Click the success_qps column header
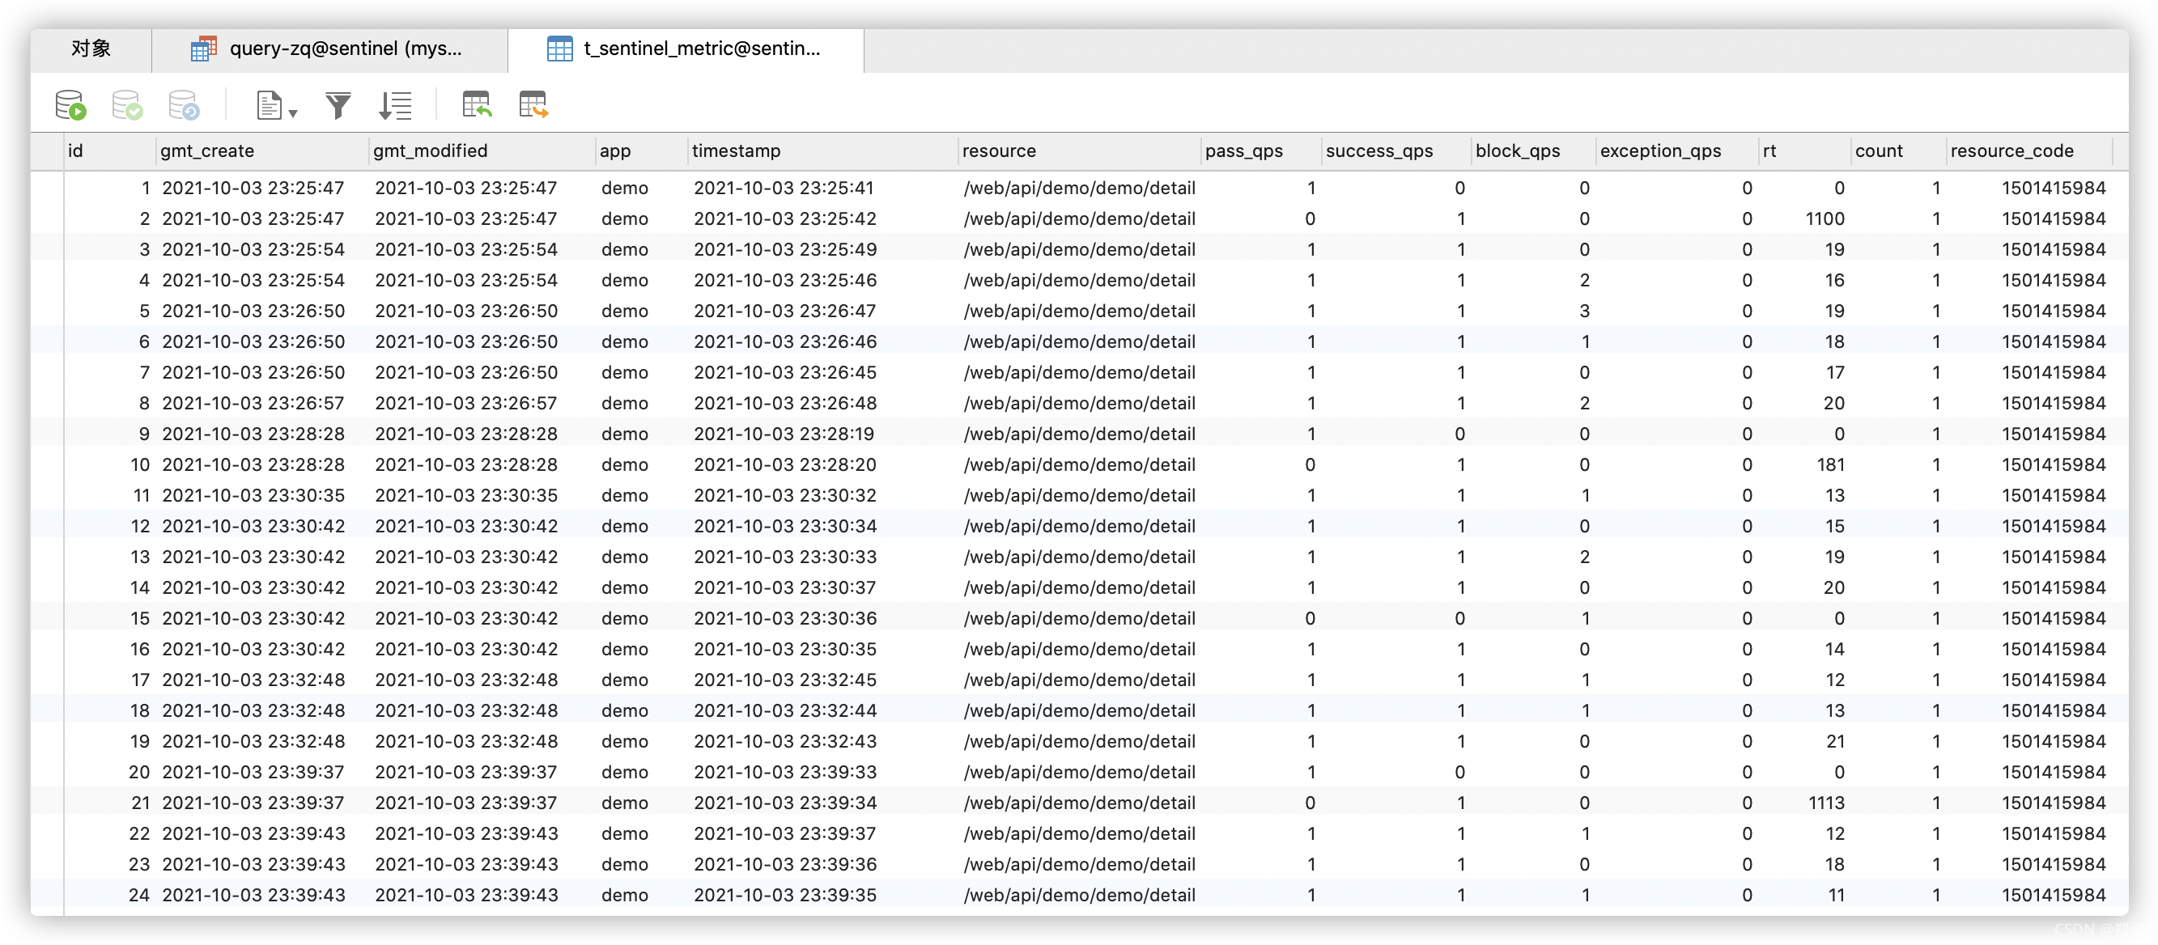2158x945 pixels. [1396, 150]
